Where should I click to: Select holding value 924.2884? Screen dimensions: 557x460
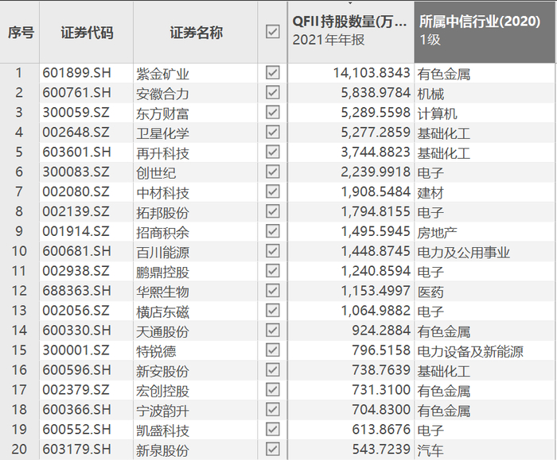click(x=381, y=331)
